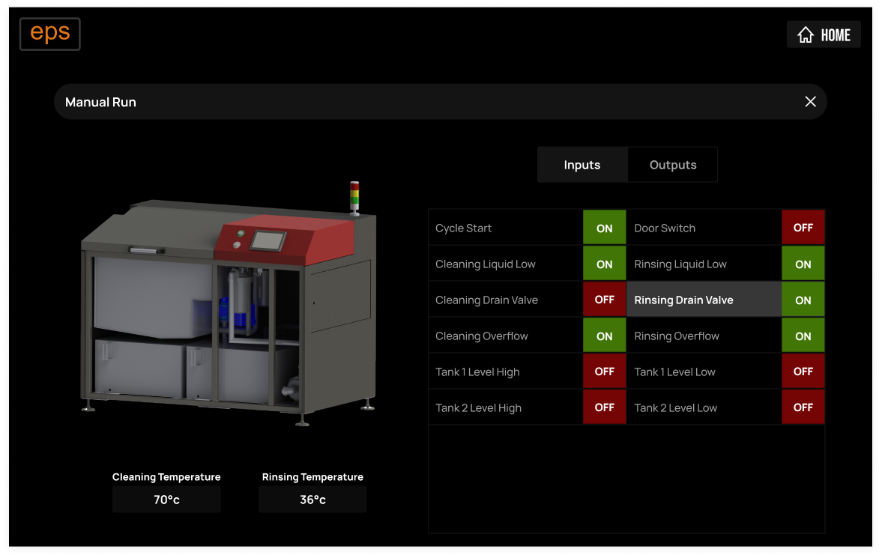Toggle the Door Switch OFF indicator
The height and width of the screenshot is (558, 882).
[x=803, y=228]
